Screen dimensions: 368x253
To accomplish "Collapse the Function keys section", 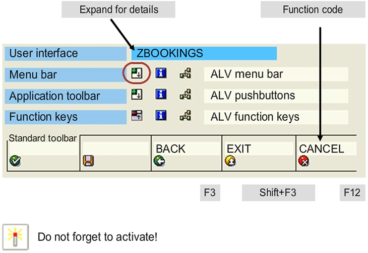I will click(136, 116).
